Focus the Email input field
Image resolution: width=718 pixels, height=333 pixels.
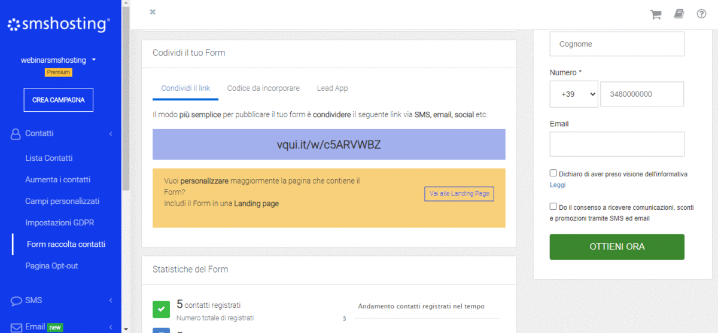pos(617,144)
